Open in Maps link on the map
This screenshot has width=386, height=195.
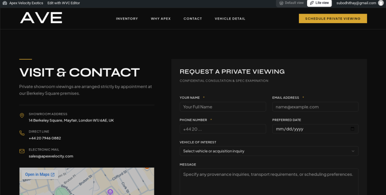point(39,174)
